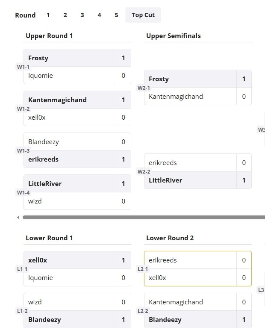Click Iquomie in Upper Round 1

[x=41, y=76]
